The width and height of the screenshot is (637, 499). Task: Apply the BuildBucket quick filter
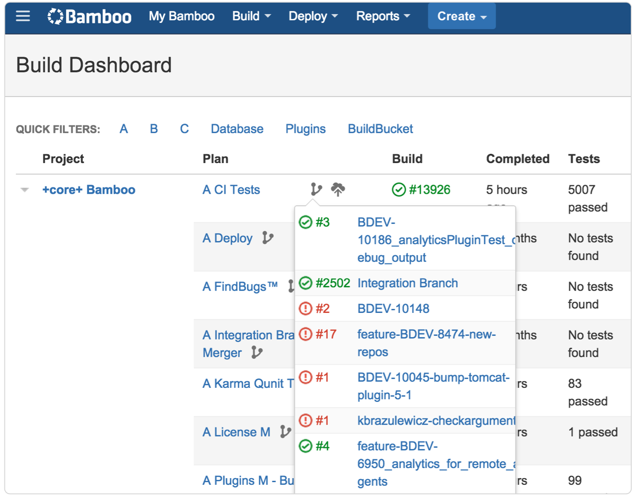pyautogui.click(x=381, y=129)
